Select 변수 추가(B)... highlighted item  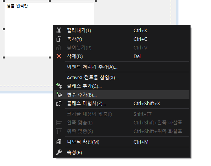coord(122,95)
